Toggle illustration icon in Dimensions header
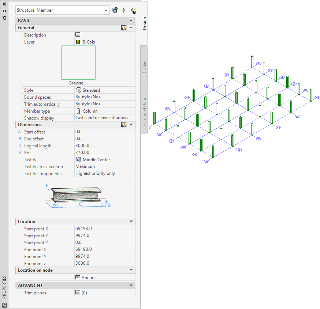 click(x=124, y=125)
